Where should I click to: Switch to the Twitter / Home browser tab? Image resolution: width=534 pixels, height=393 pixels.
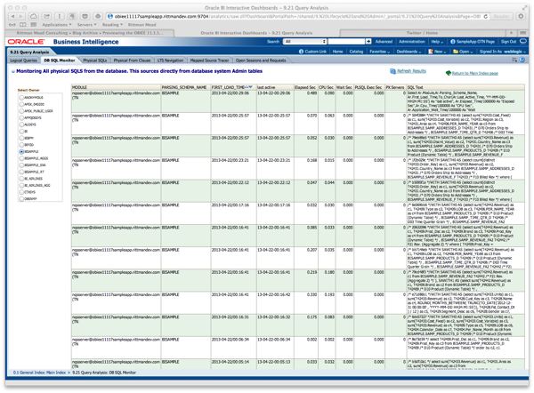click(422, 33)
